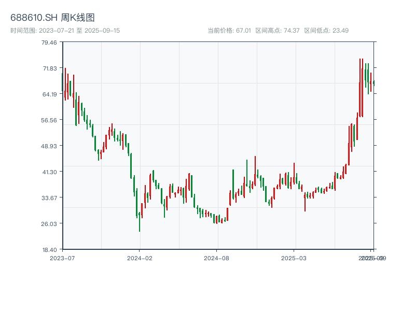Click y-axis label 56.56
Image resolution: width=415 pixels, height=311 pixels.
[x=49, y=120]
